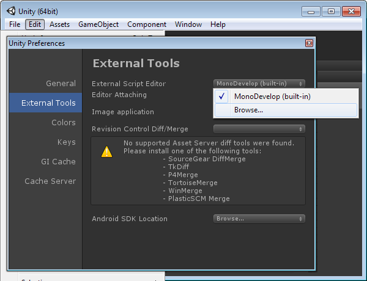Click the SourceGear DiffMerge list entry
This screenshot has width=367, height=281.
207,159
